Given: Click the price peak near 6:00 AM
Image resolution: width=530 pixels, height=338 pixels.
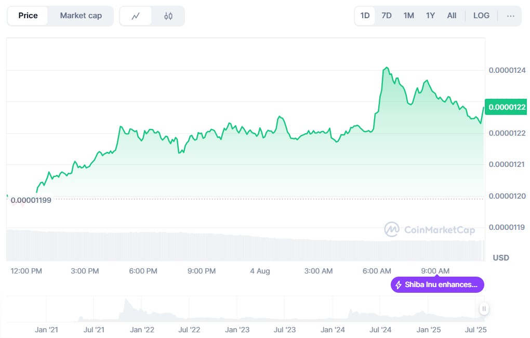Looking at the screenshot, I should tap(386, 68).
